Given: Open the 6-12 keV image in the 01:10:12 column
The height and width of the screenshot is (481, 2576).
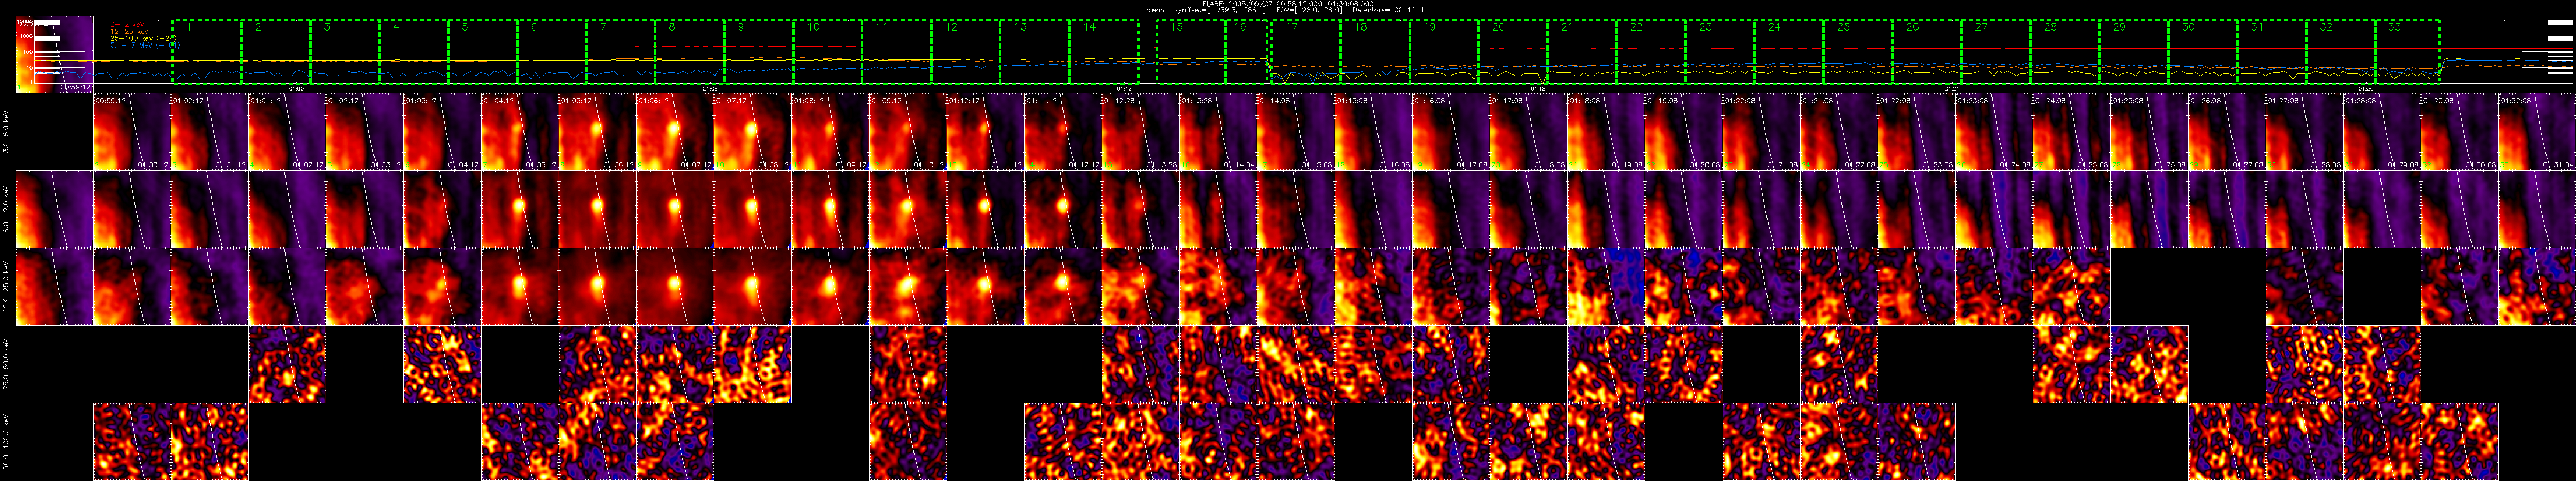Looking at the screenshot, I should click(x=985, y=209).
